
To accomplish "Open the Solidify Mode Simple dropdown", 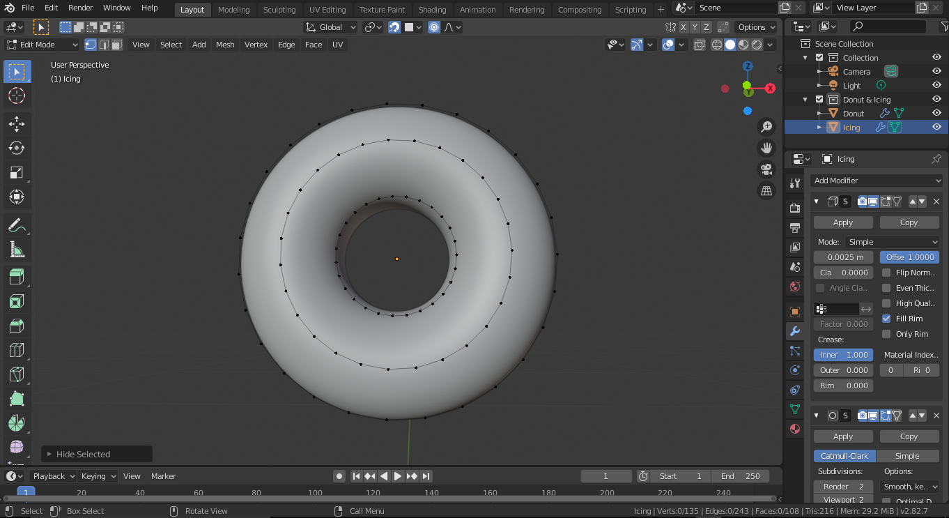I will coord(892,242).
